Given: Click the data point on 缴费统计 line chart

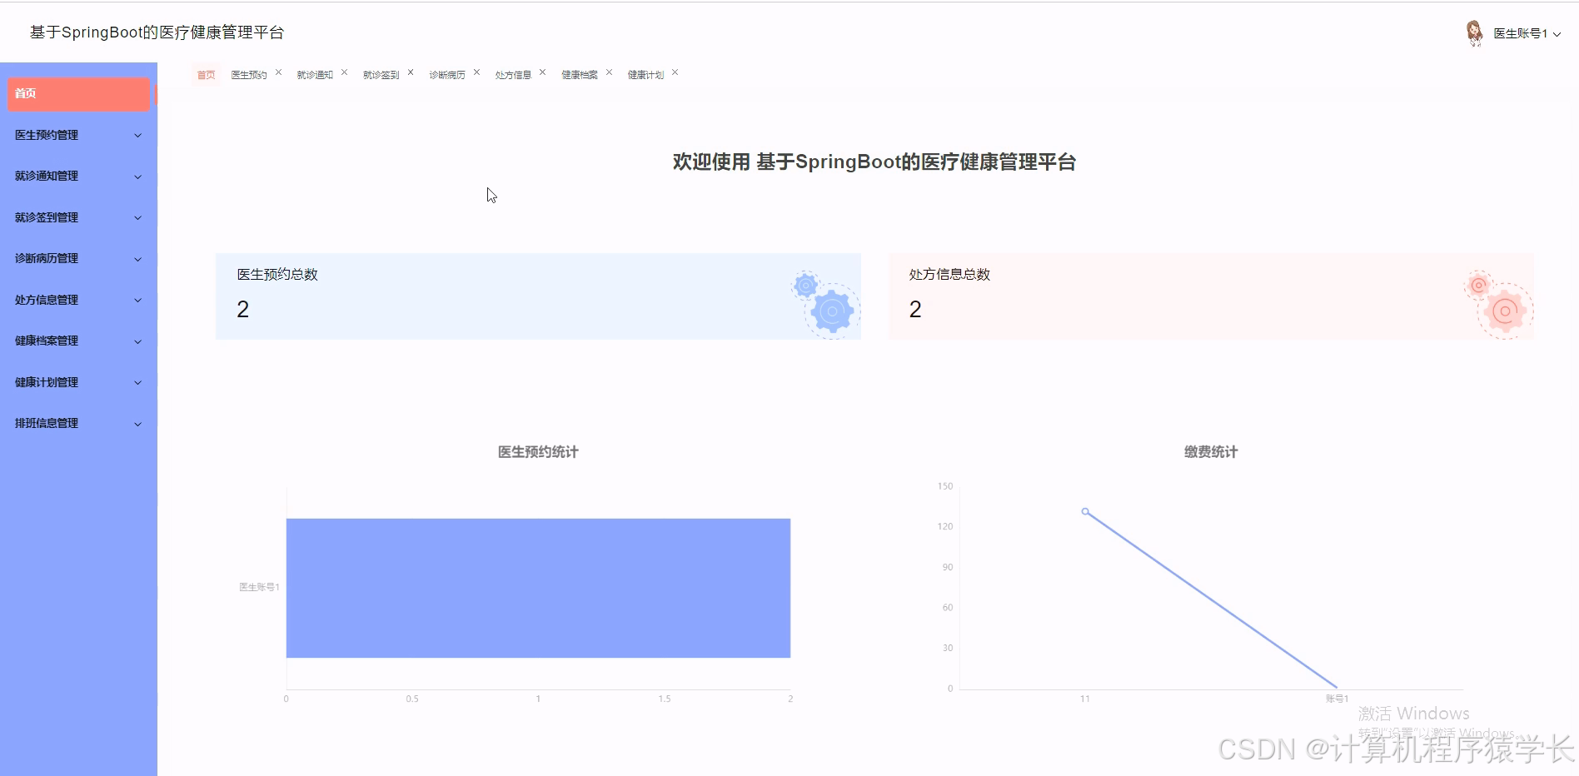Looking at the screenshot, I should pyautogui.click(x=1084, y=511).
